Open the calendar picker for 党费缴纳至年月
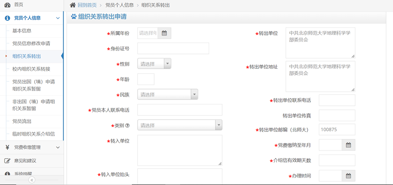The image size is (393, 185). tap(348, 145)
